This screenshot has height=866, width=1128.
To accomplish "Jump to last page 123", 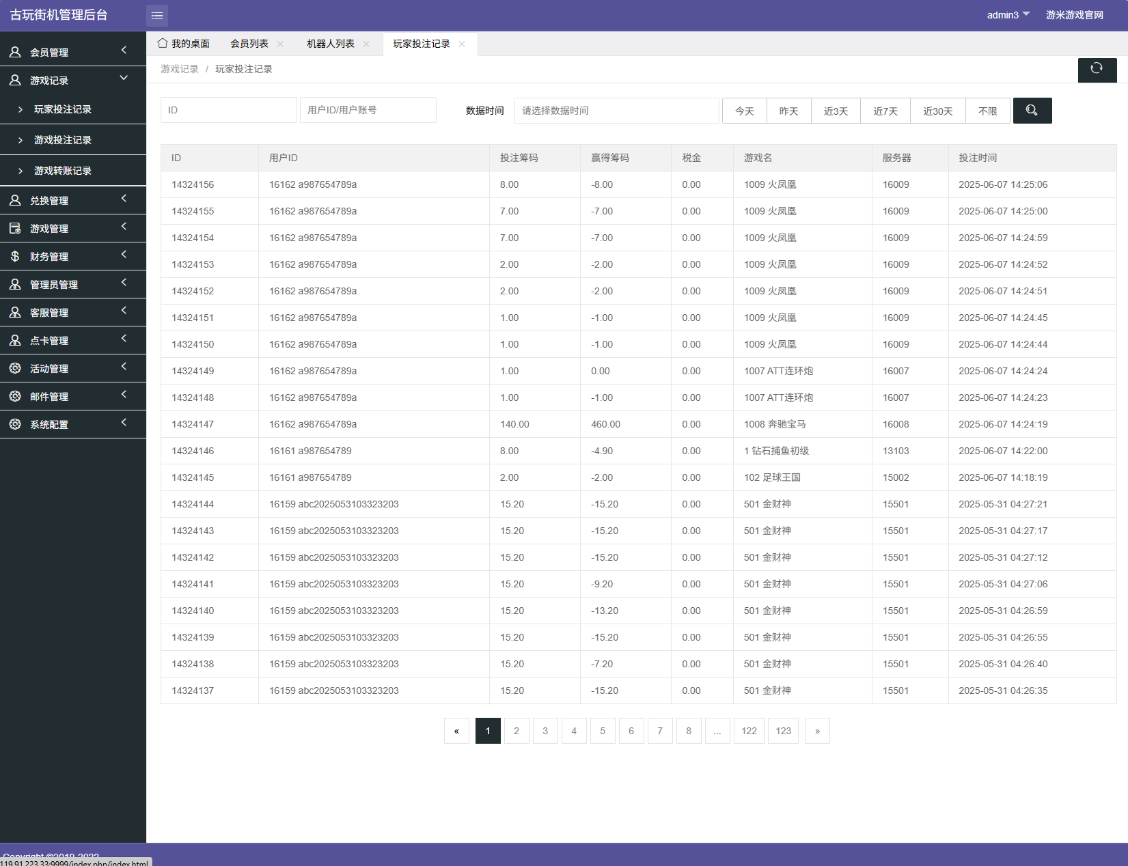I will tap(783, 731).
